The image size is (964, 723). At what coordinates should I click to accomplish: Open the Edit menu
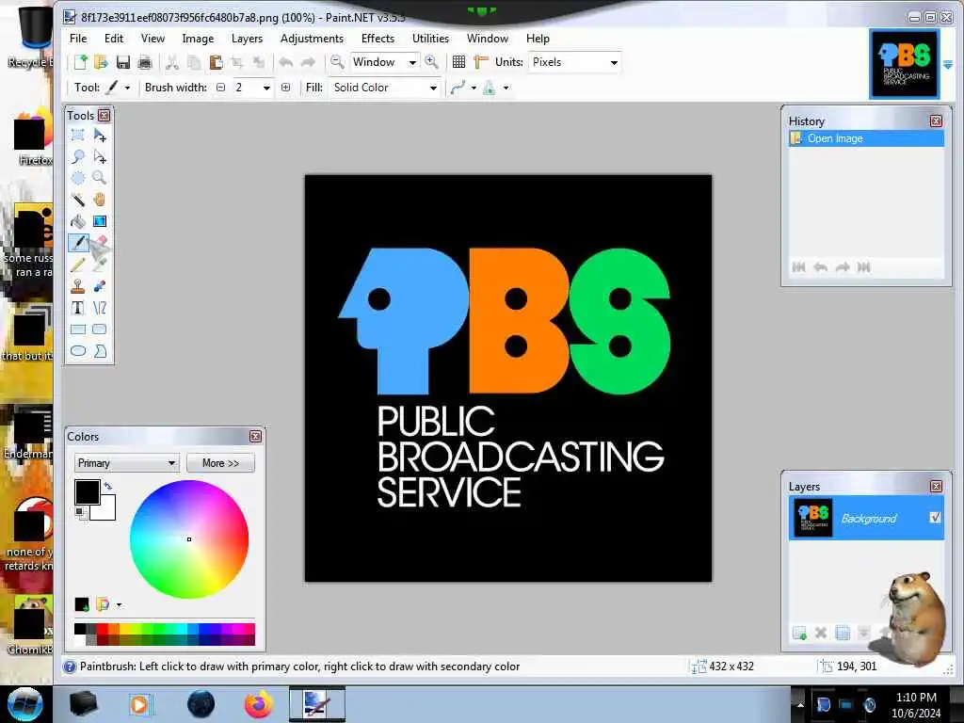tap(114, 38)
